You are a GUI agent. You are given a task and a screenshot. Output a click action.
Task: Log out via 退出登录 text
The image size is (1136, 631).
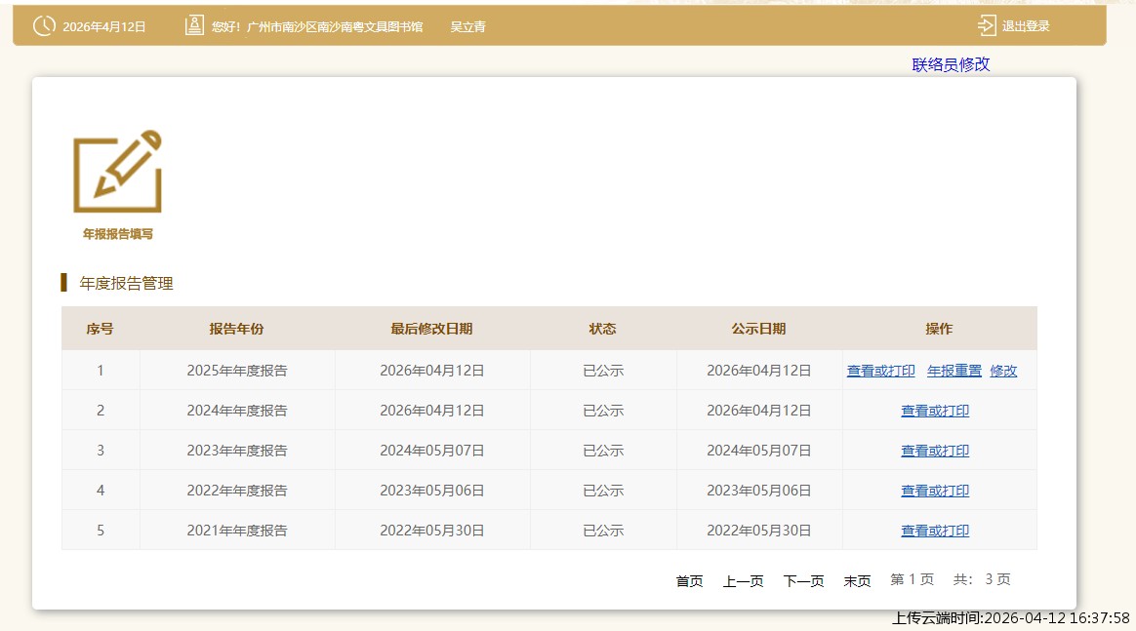pyautogui.click(x=1026, y=26)
